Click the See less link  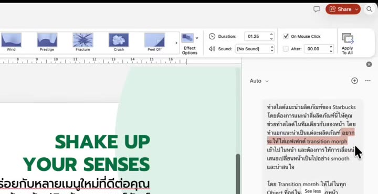click(x=313, y=191)
